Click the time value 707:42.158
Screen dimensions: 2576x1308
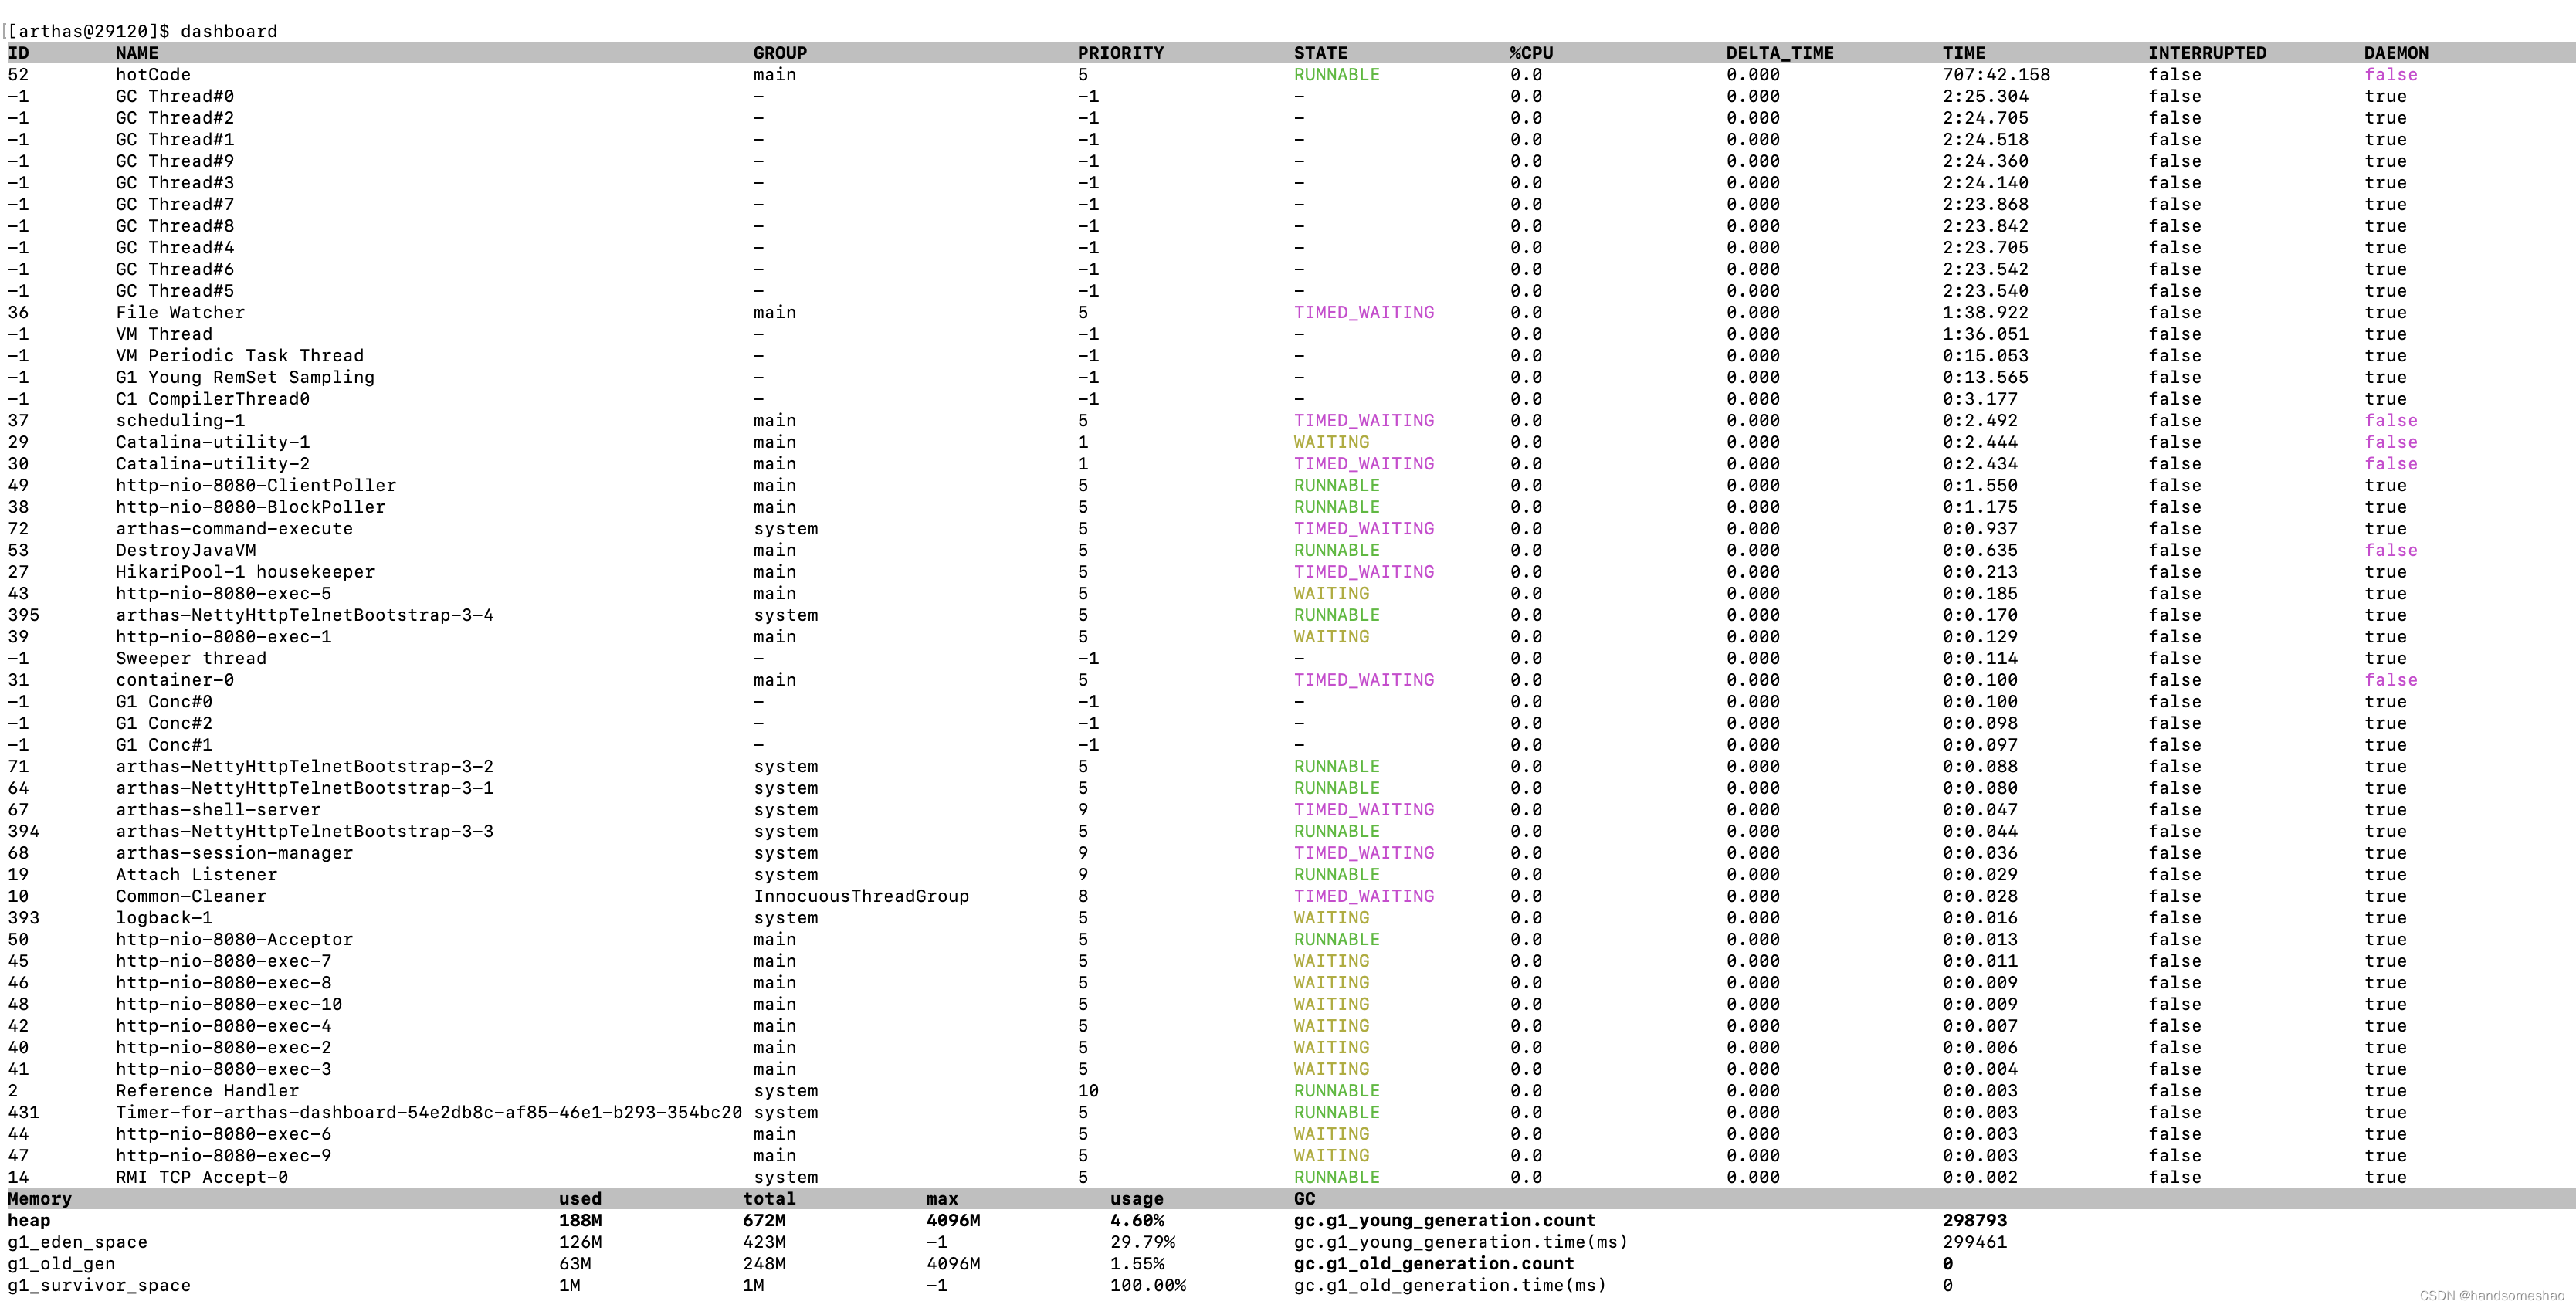click(x=1996, y=75)
